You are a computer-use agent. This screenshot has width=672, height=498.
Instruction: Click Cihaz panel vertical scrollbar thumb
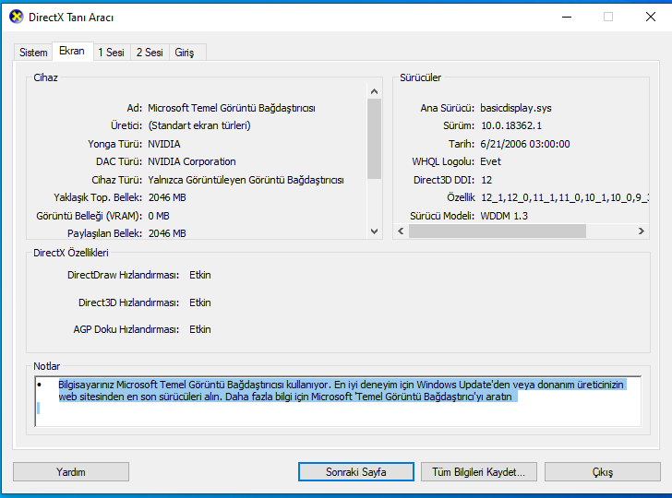click(x=374, y=138)
